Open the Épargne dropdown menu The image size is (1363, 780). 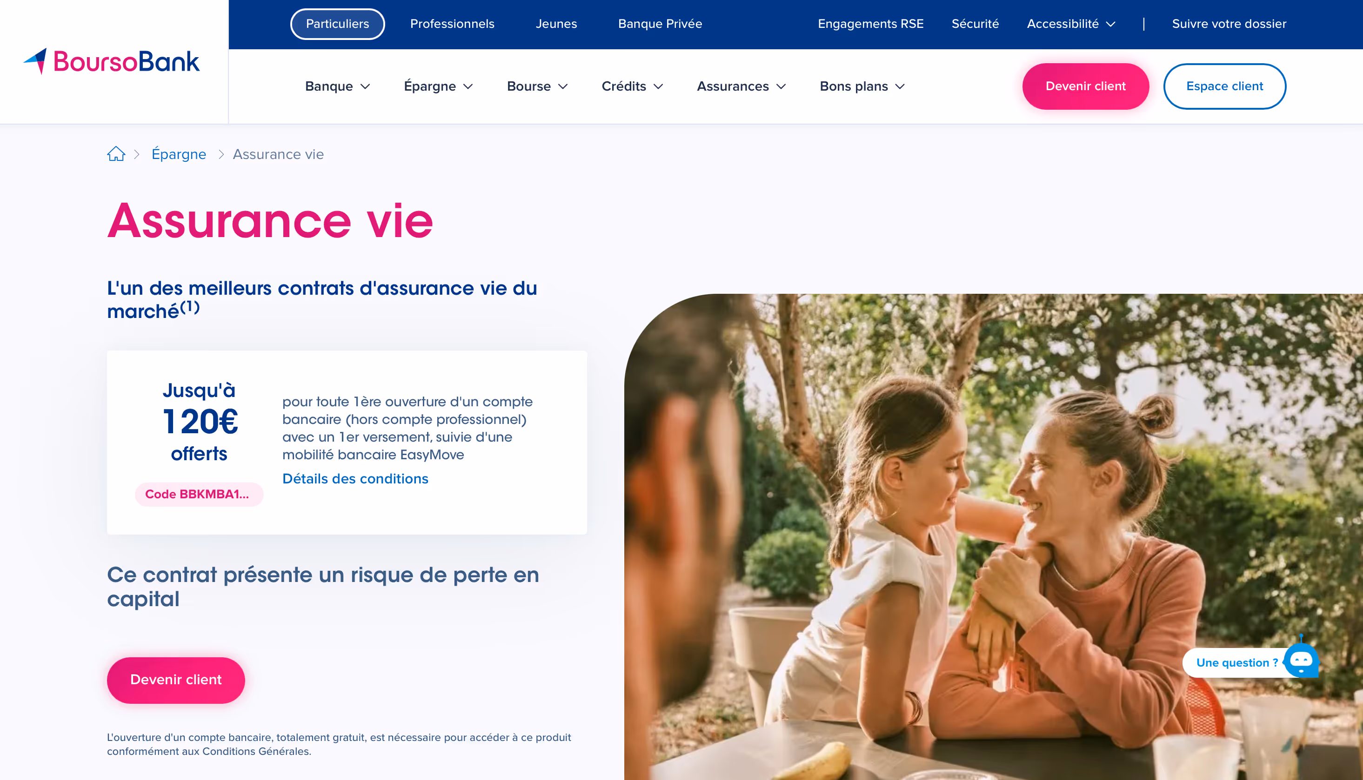pos(438,86)
